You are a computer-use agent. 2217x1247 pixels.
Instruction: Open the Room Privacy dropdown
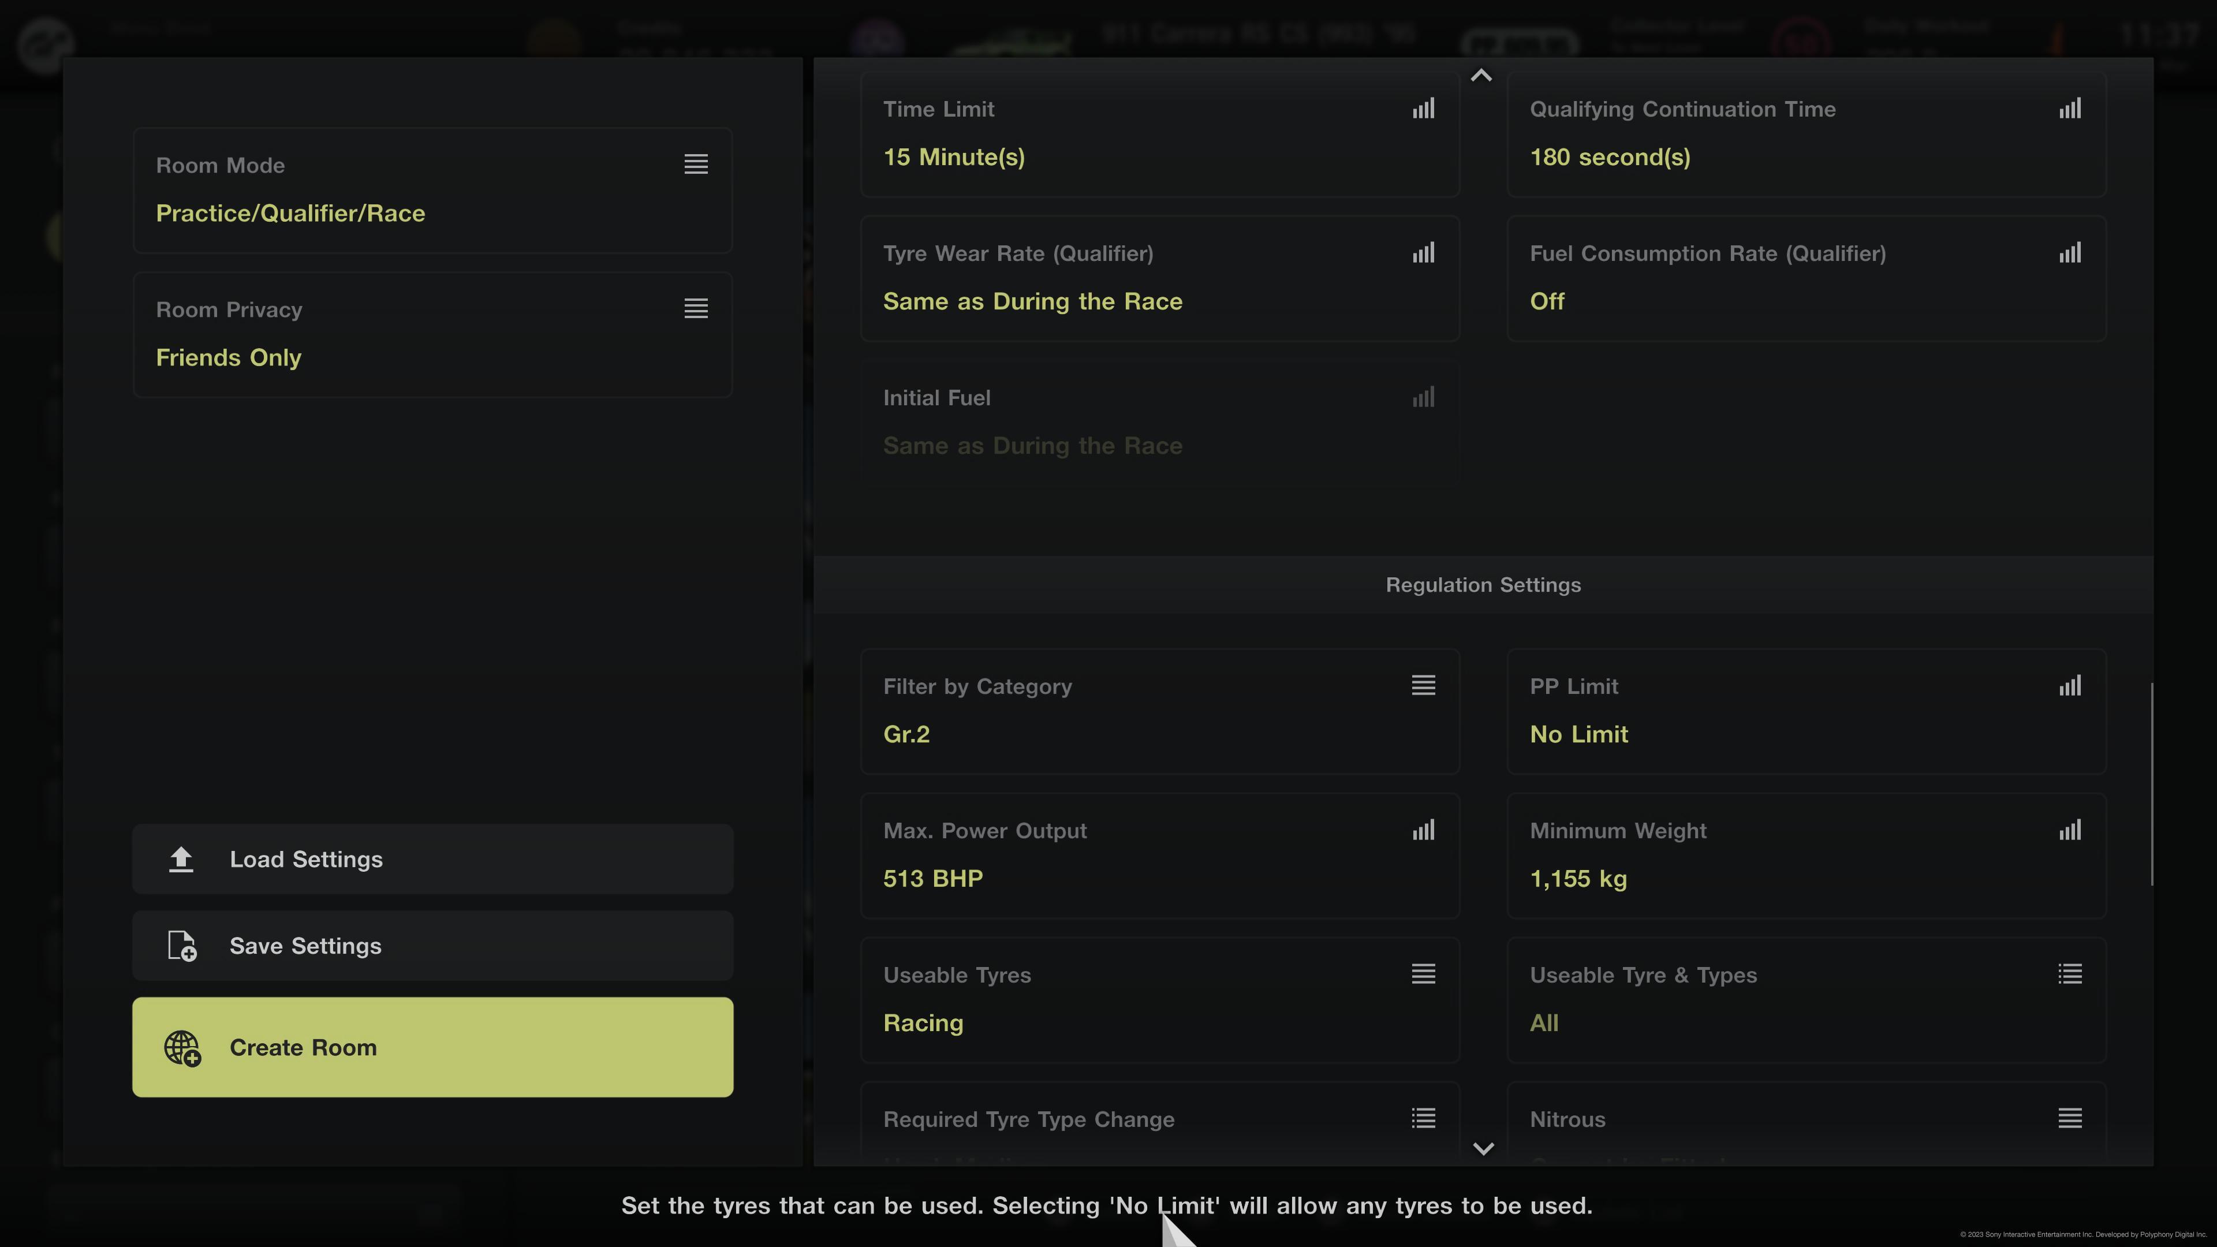(x=432, y=335)
